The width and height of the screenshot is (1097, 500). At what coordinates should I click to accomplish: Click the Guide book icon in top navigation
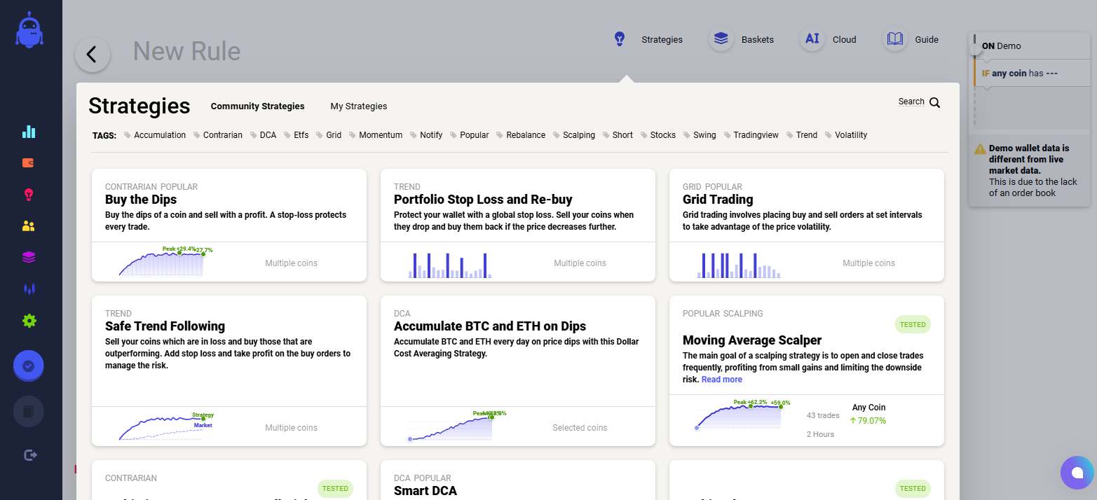[894, 39]
